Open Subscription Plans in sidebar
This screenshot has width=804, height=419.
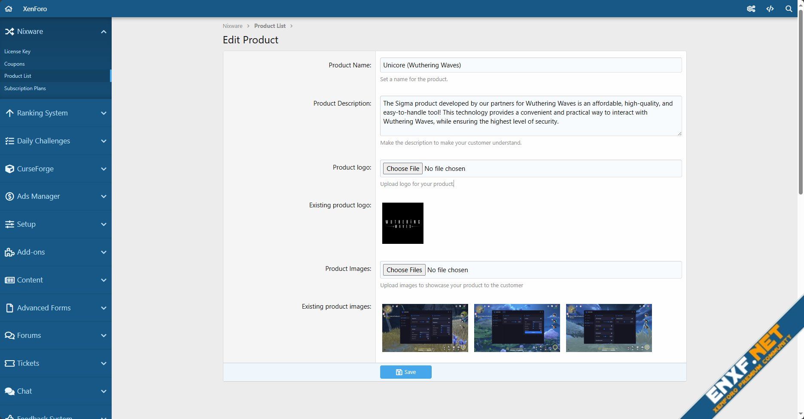[25, 88]
